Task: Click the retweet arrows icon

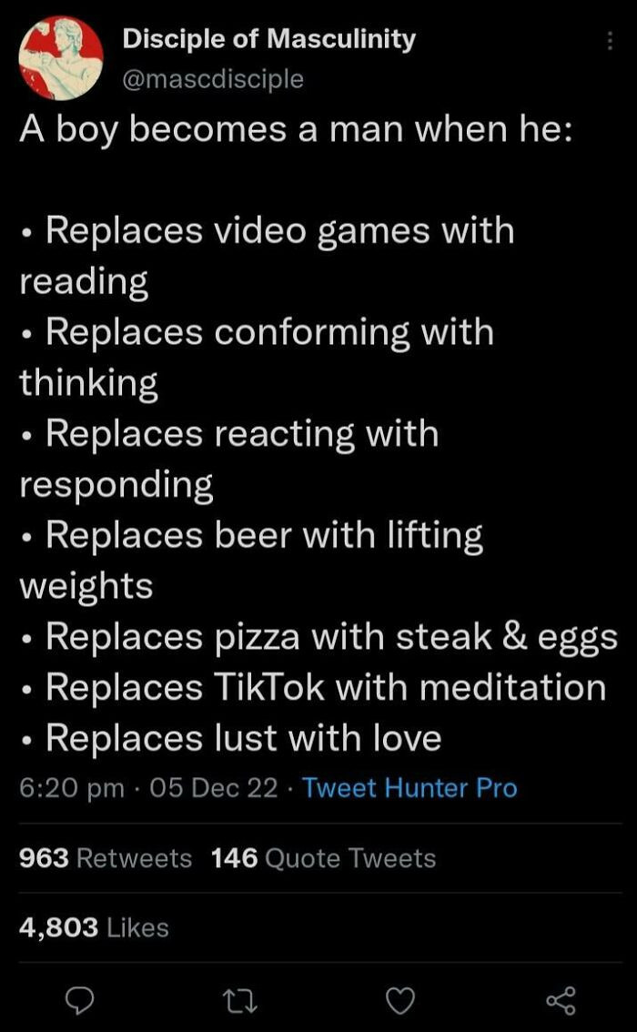Action: [x=239, y=999]
